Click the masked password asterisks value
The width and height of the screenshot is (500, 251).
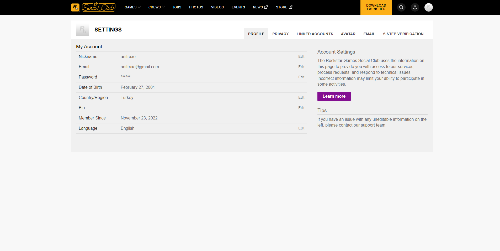[x=126, y=77]
